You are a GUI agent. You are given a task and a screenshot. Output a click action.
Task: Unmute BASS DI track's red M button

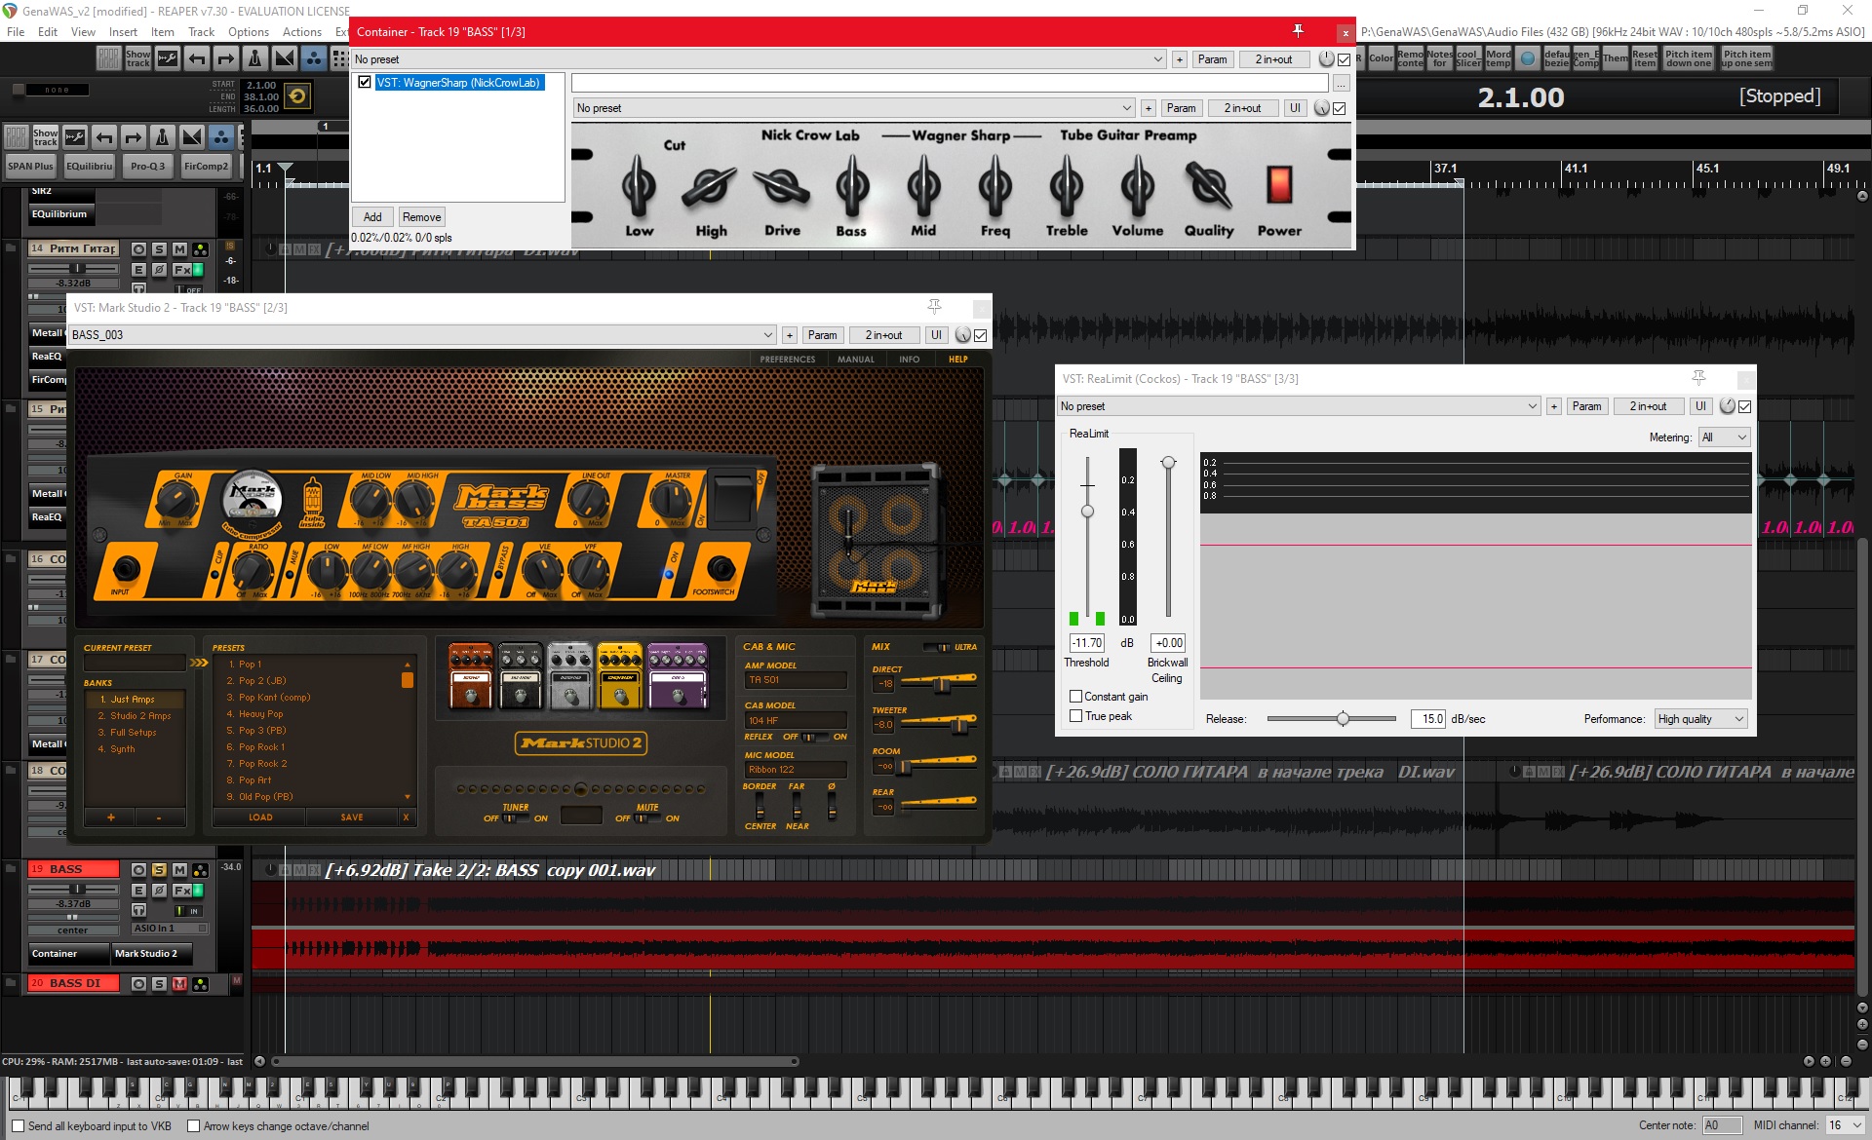179,984
